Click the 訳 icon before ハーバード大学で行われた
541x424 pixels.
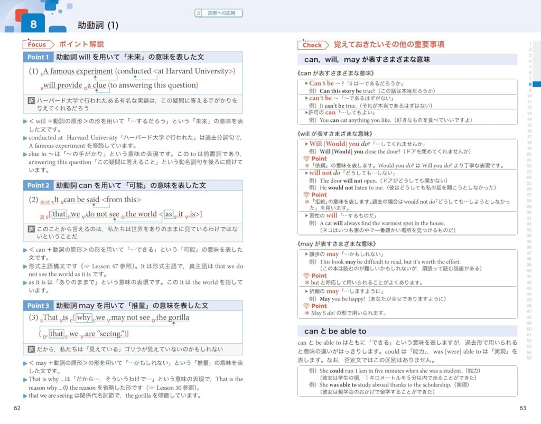click(x=31, y=101)
